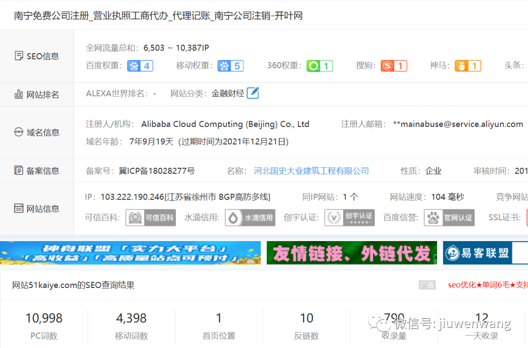Click the total traffic 6,503 ~ 10,387IP

coord(176,48)
